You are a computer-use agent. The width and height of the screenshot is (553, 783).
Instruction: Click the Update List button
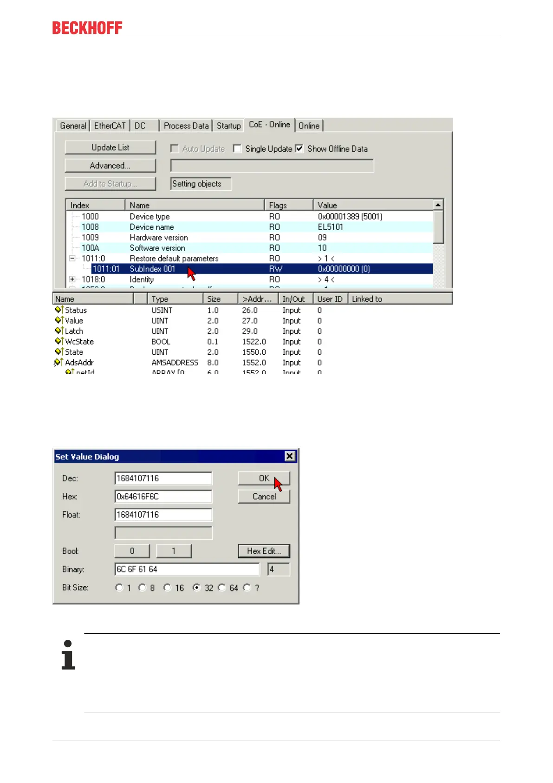click(111, 147)
